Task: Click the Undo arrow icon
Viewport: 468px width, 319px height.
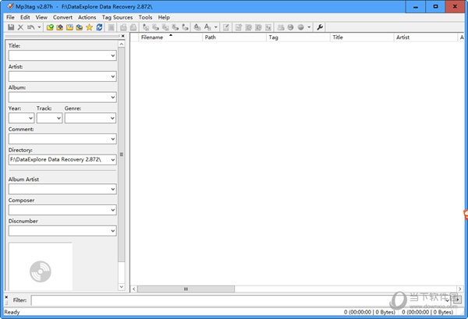Action: coord(30,27)
